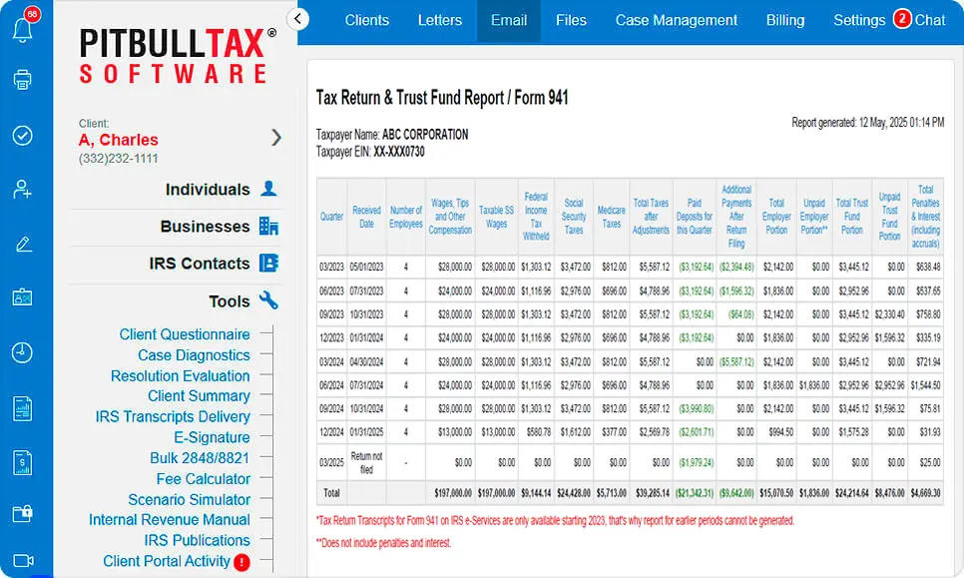Open the video camera icon
964x578 pixels.
click(23, 562)
